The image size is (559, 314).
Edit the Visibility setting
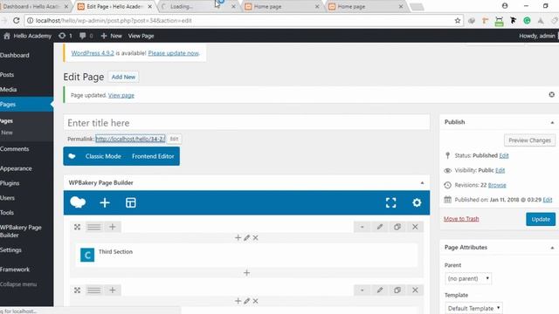500,170
